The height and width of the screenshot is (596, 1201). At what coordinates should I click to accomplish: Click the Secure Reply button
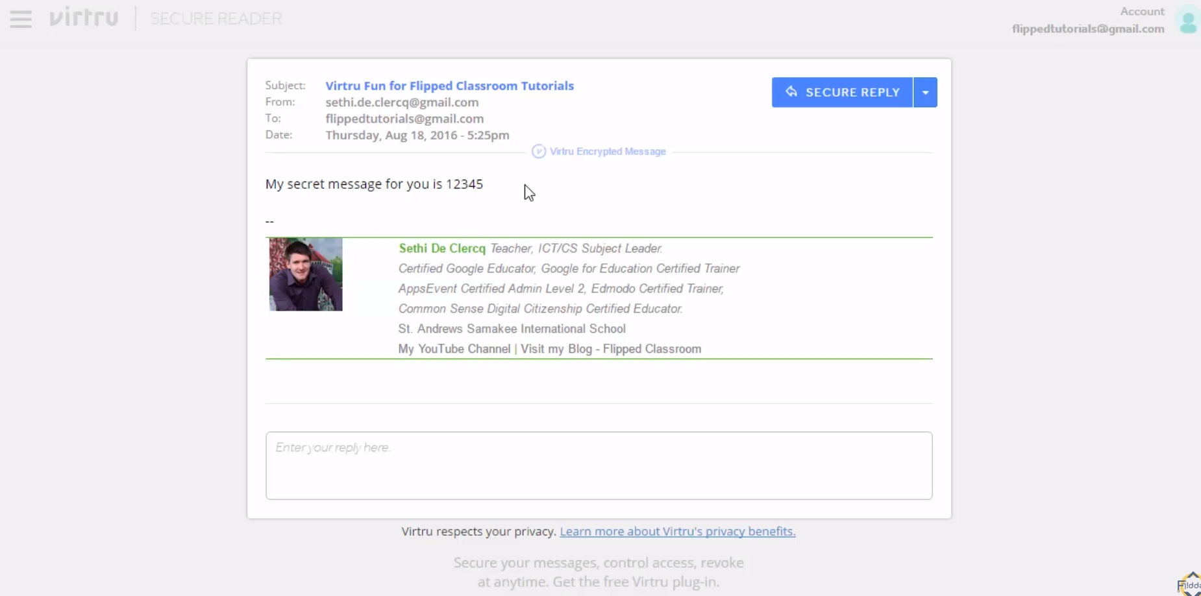click(x=842, y=92)
